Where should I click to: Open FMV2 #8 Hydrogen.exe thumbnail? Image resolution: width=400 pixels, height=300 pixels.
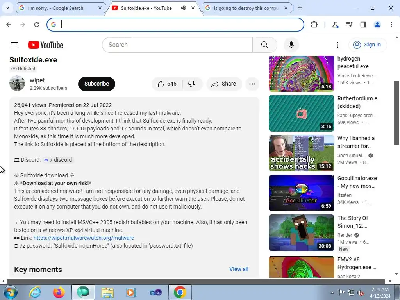coord(301,266)
